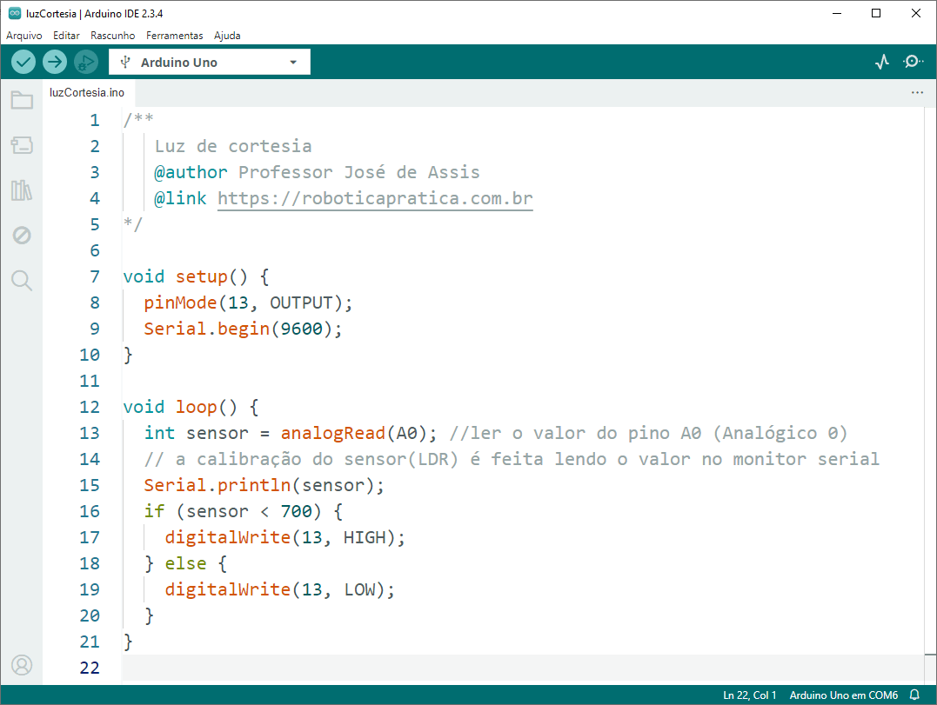Click Ln 22, Col 1 cursor position
Viewport: 937px width, 705px height.
(749, 695)
